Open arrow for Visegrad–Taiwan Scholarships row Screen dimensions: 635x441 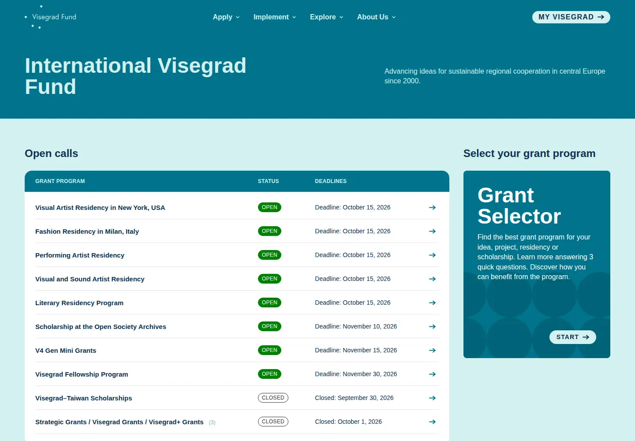[x=432, y=398]
